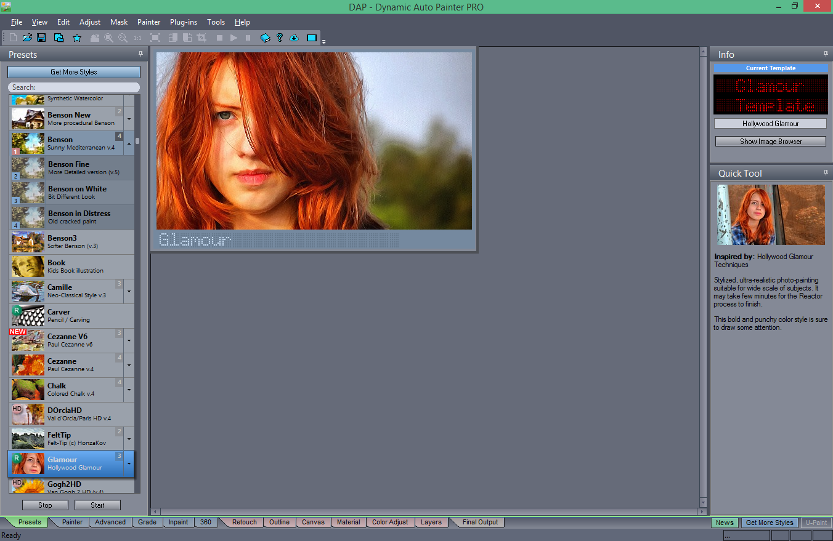Click the star favorites toolbar icon
The height and width of the screenshot is (541, 833).
(77, 38)
